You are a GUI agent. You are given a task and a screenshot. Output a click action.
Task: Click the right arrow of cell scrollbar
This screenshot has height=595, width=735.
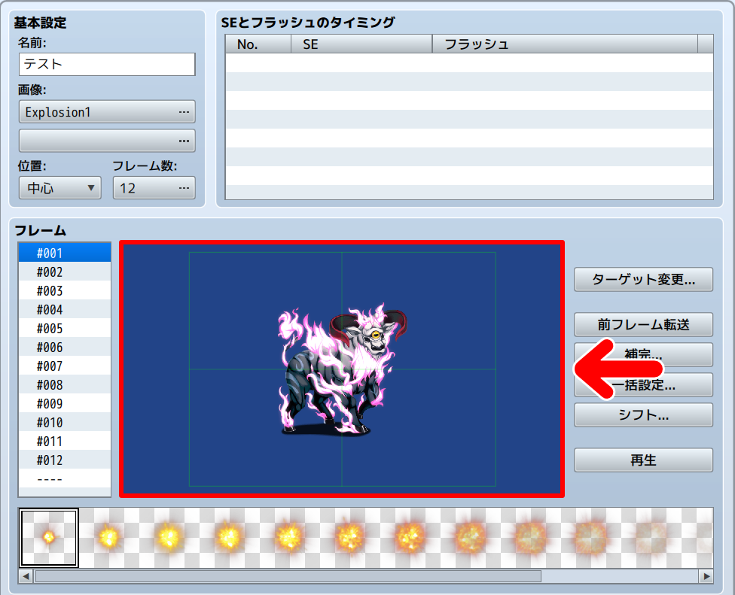pos(706,576)
